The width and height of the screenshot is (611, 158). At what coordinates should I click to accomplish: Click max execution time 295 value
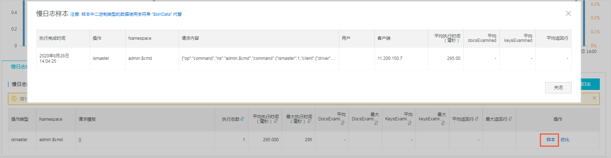pyautogui.click(x=308, y=140)
